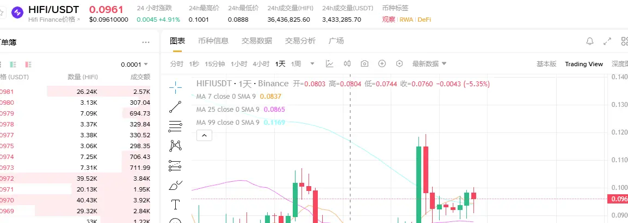Expand chart to fullscreen
The width and height of the screenshot is (628, 223).
(607, 41)
